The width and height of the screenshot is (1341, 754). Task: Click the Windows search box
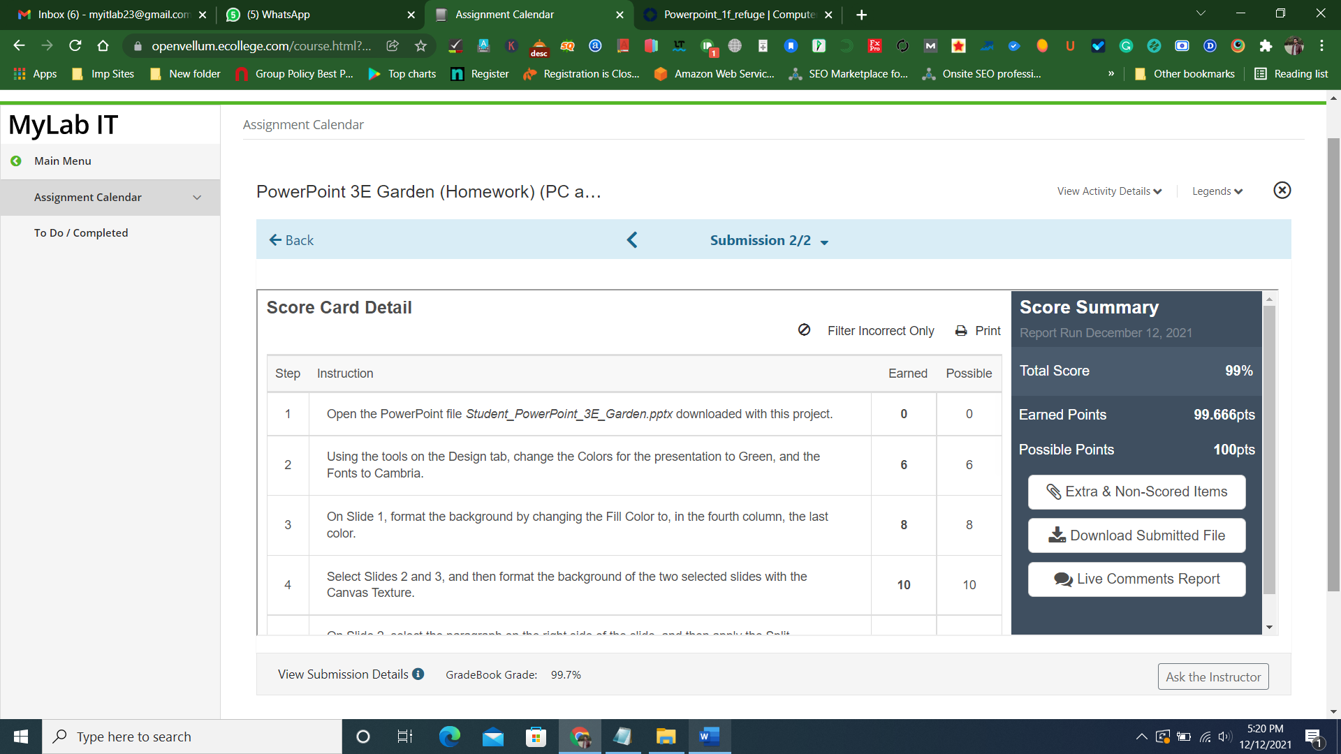tap(192, 737)
